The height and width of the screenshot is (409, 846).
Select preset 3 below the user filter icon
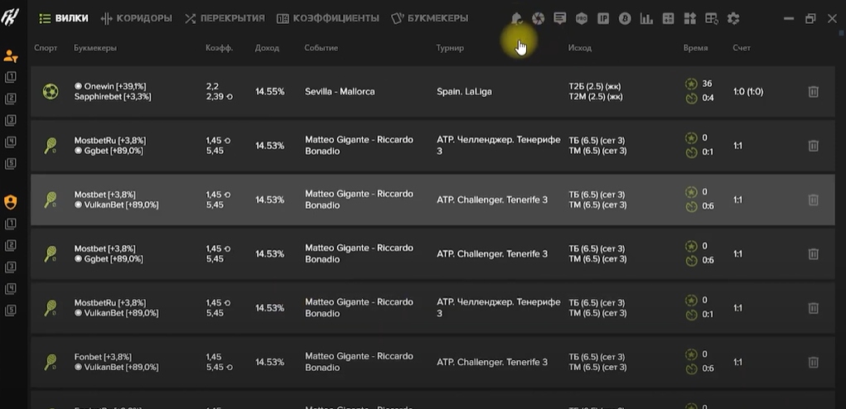click(10, 120)
